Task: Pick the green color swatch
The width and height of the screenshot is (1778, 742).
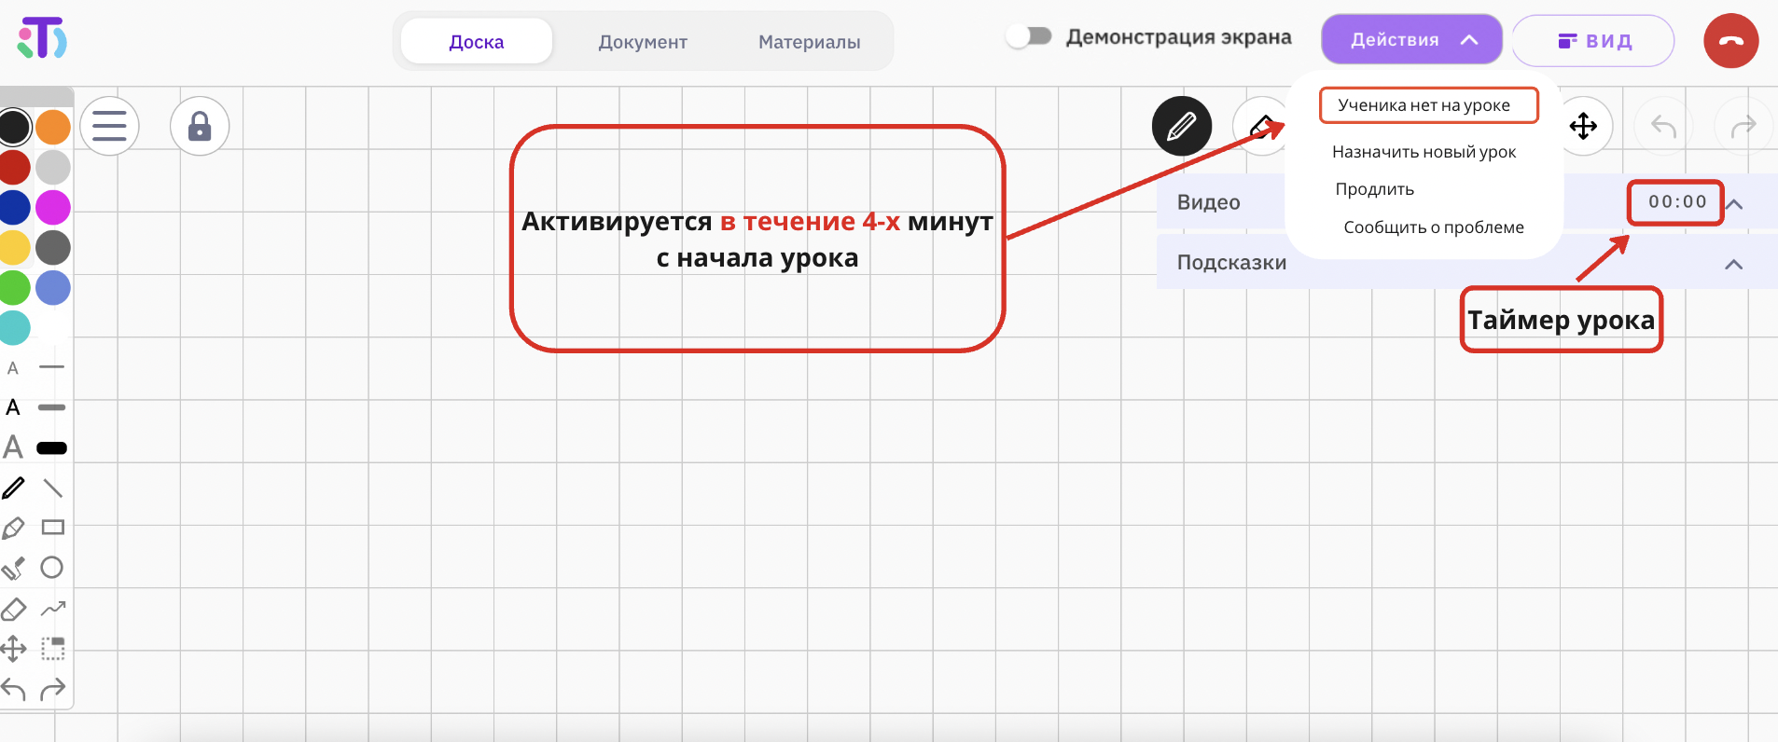Action: tap(14, 288)
